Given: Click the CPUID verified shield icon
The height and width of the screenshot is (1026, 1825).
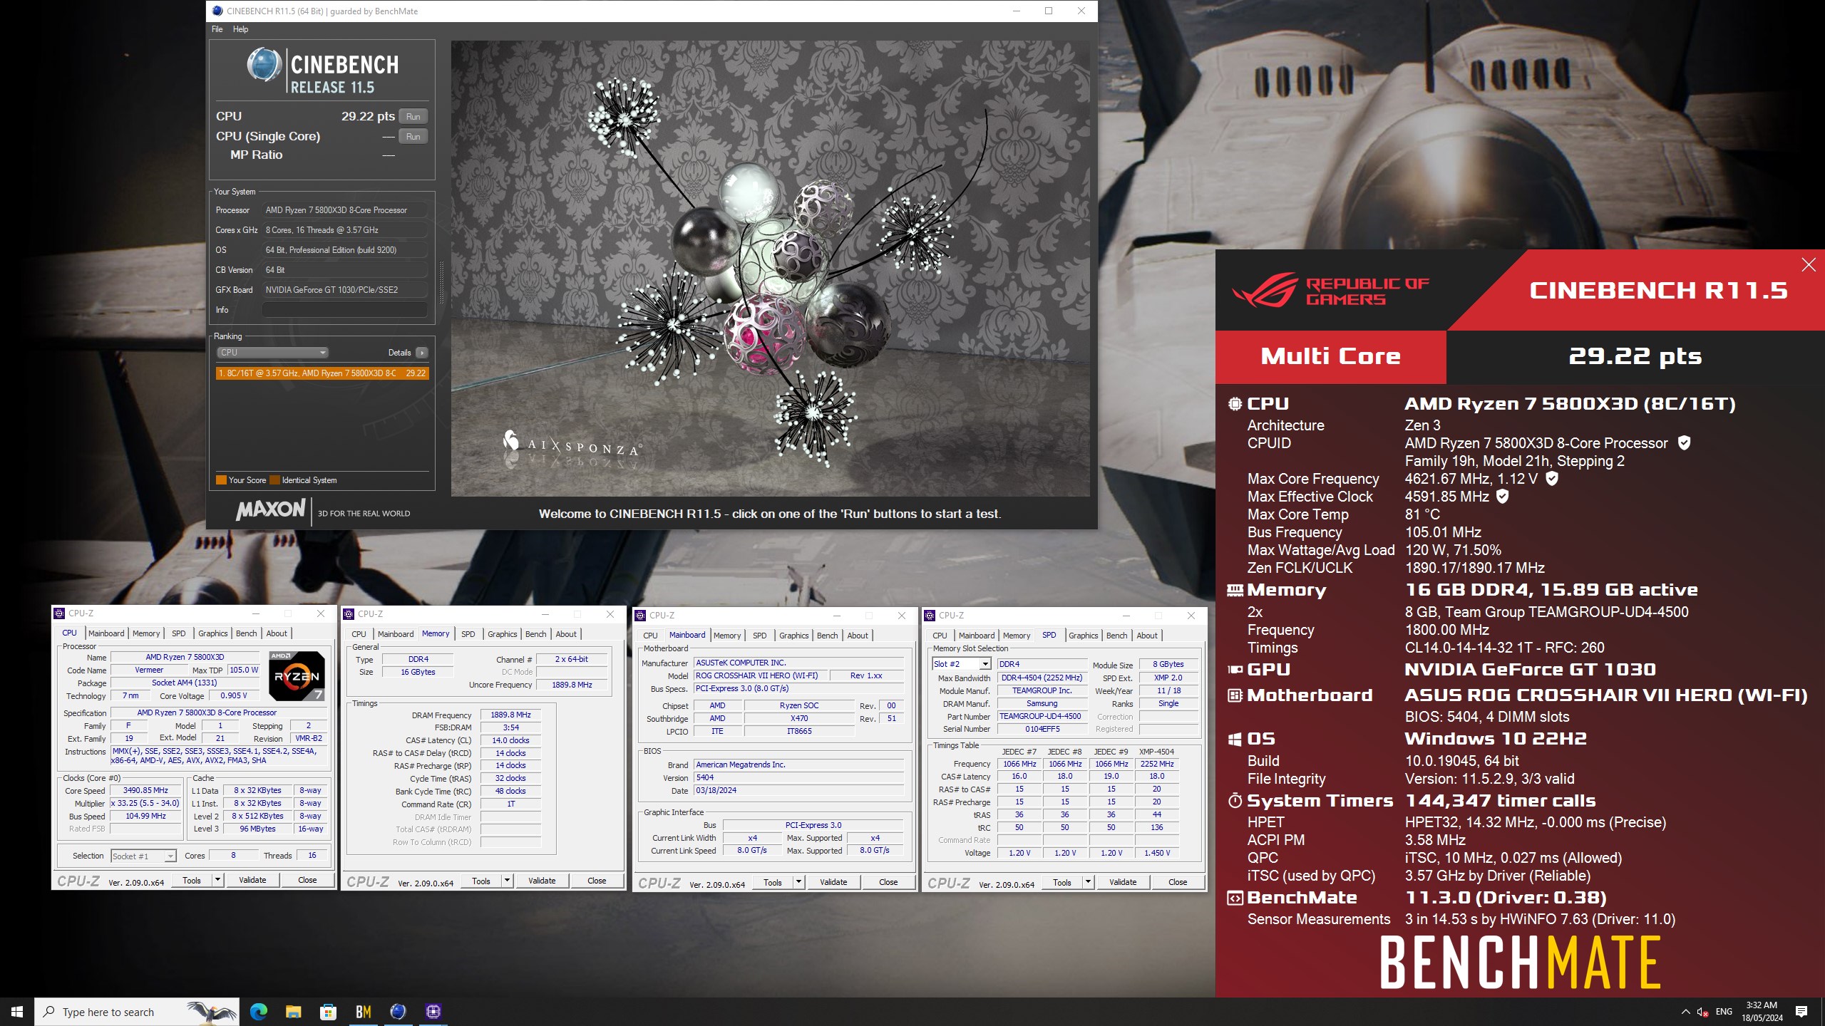Looking at the screenshot, I should [1684, 443].
